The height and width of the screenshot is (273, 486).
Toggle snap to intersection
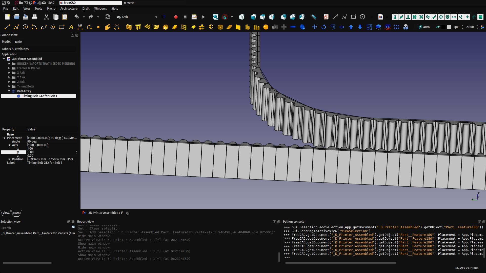click(421, 17)
